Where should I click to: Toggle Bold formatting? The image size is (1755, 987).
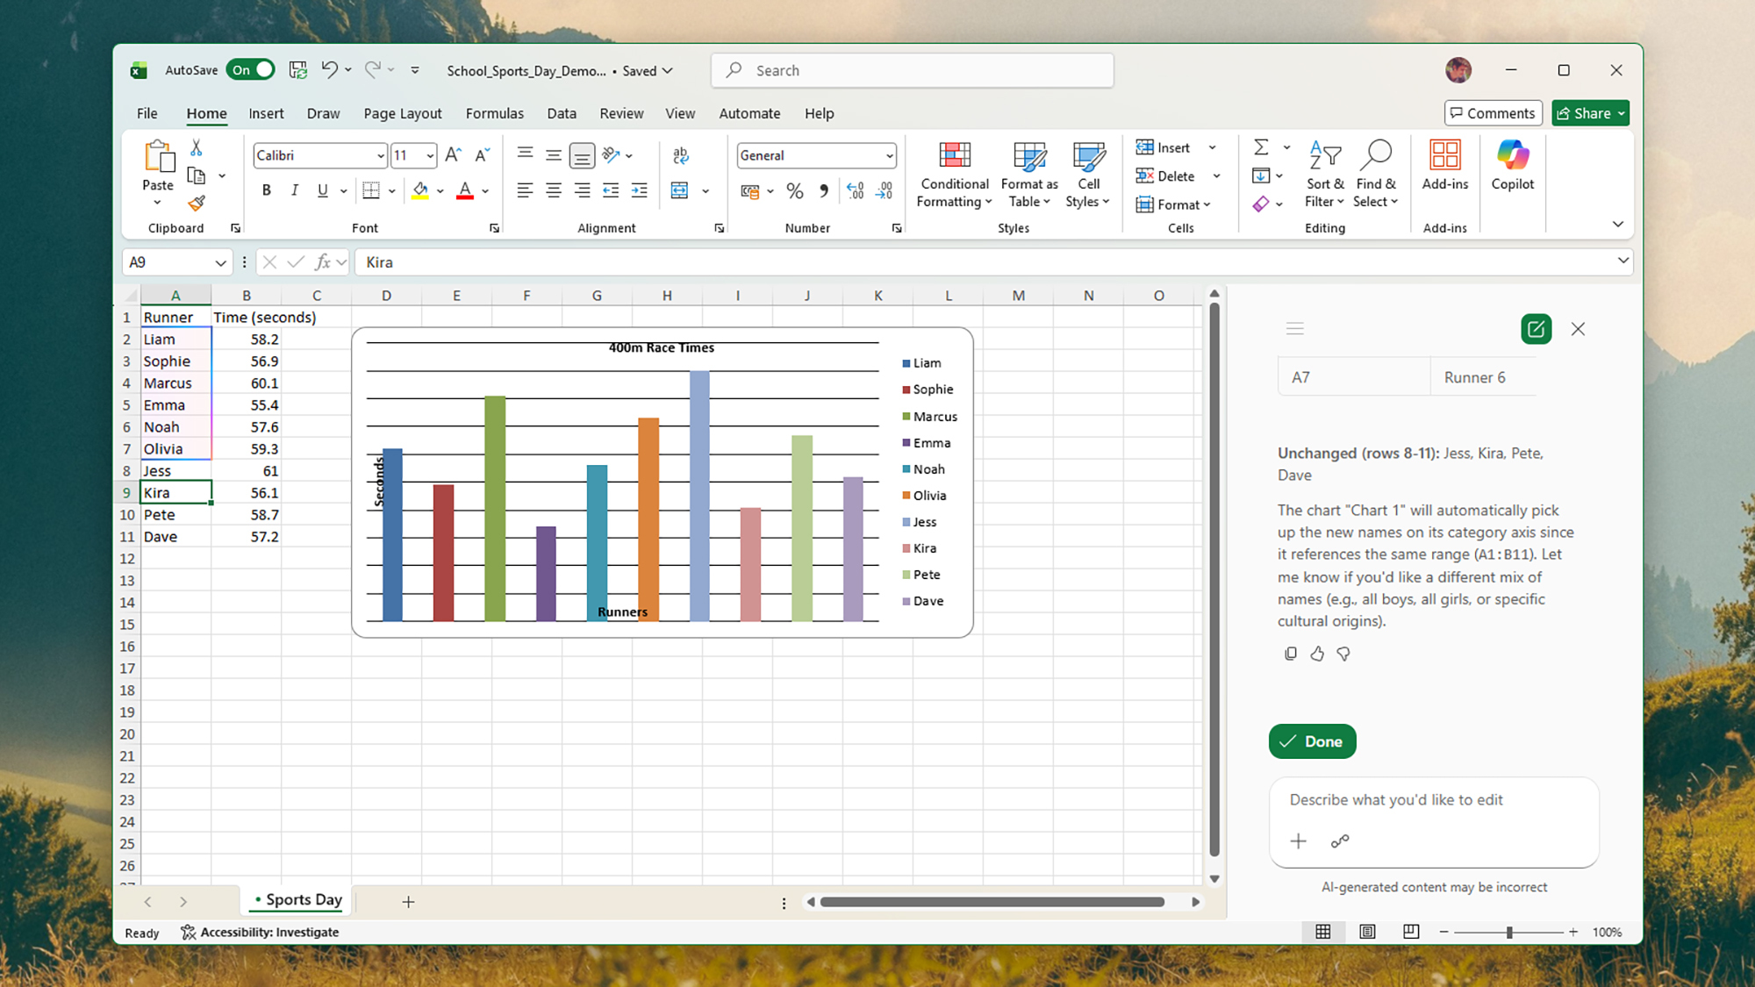coord(266,190)
